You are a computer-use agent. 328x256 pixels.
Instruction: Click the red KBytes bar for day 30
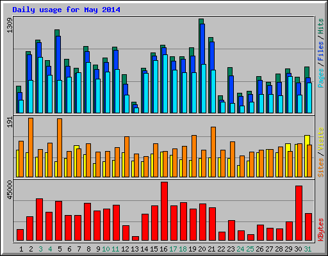click(299, 213)
